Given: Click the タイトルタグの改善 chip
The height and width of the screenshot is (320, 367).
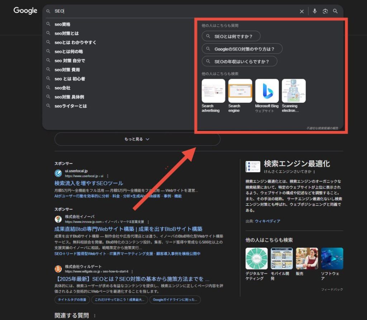Looking at the screenshot, I should (x=72, y=300).
